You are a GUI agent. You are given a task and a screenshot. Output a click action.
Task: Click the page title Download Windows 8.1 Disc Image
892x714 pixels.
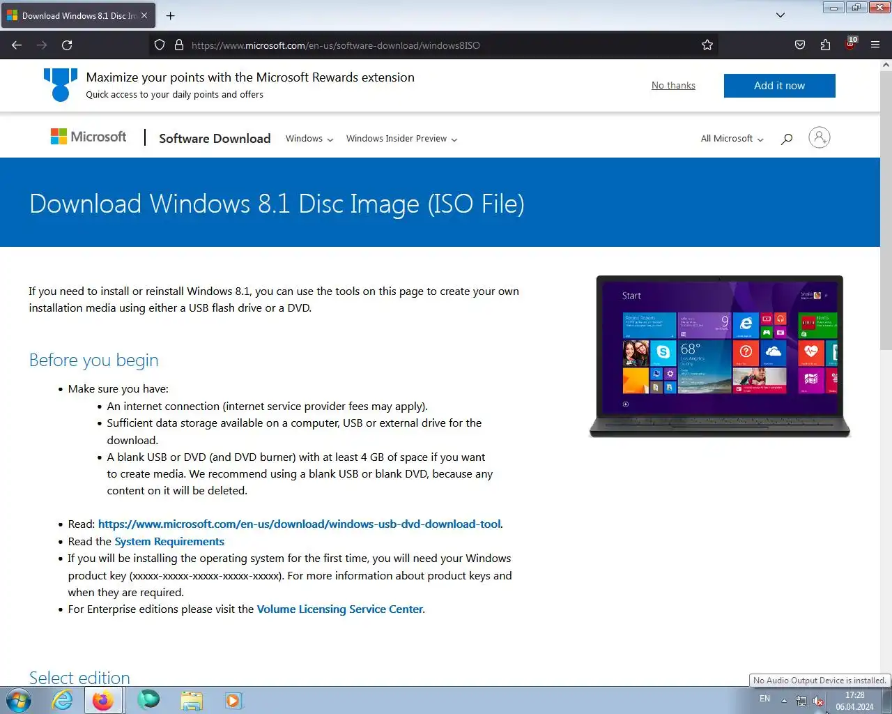click(x=277, y=204)
